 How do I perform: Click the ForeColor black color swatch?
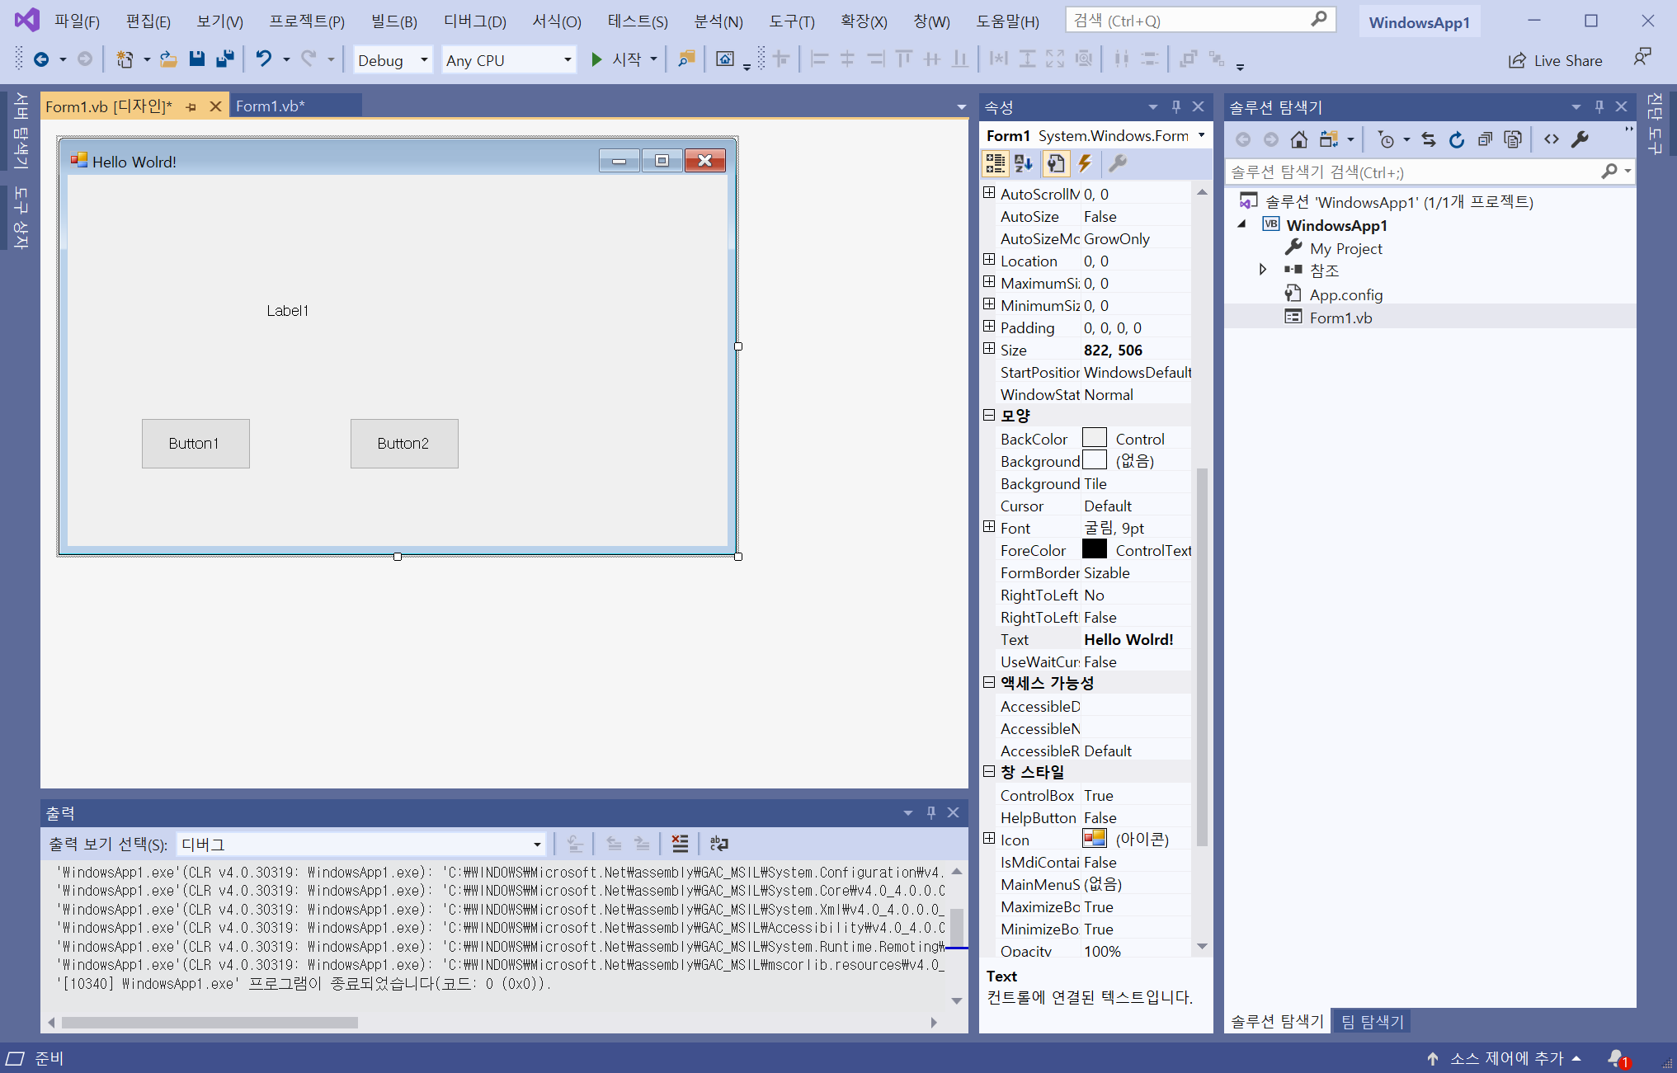1094,550
